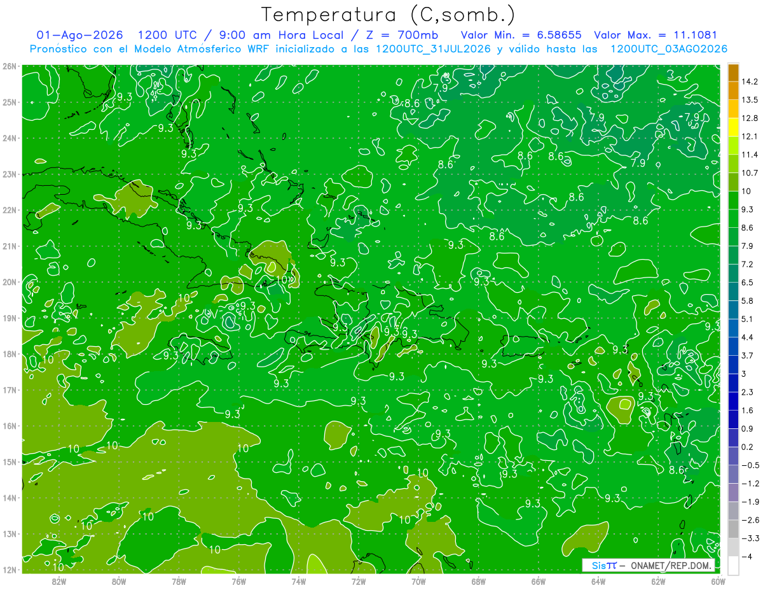This screenshot has width=763, height=590.
Task: Click the 20N latitude axis label
Action: (x=9, y=282)
